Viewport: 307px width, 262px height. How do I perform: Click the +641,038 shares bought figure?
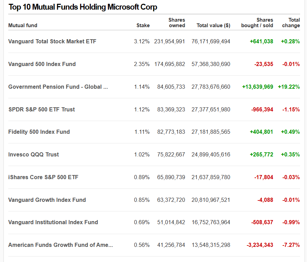262,42
